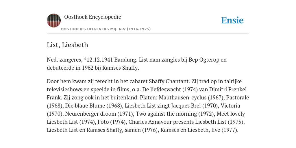
Task: Click the Oosthoek Encyclopedie title text
Action: (93, 17)
